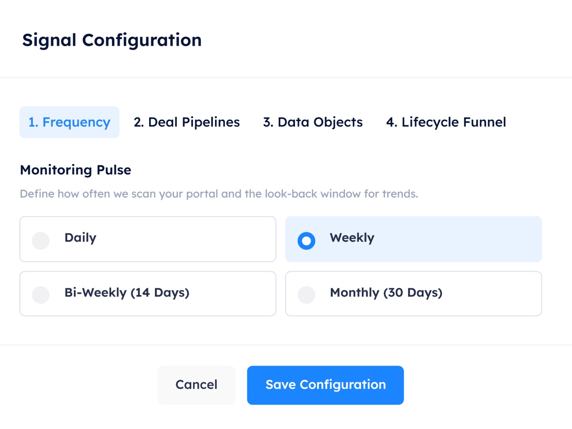Click the "Bi-Weekly (14 Days)" label text
Screen dimensions: 572x429
pyautogui.click(x=127, y=292)
